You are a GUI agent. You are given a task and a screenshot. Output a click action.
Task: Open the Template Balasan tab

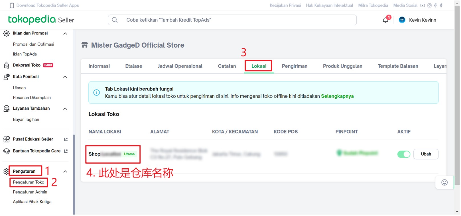pyautogui.click(x=398, y=66)
